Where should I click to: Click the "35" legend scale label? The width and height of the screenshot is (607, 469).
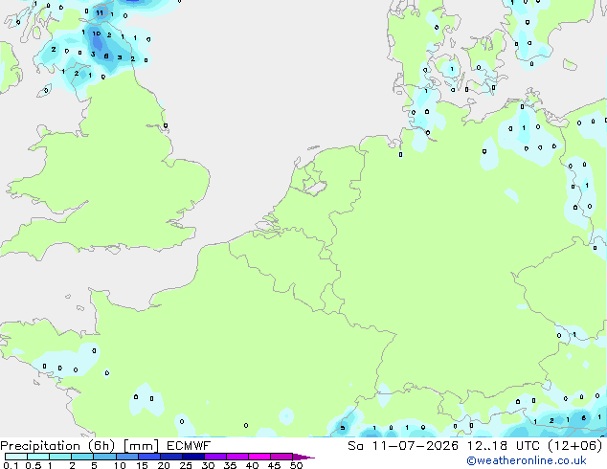[230, 465]
